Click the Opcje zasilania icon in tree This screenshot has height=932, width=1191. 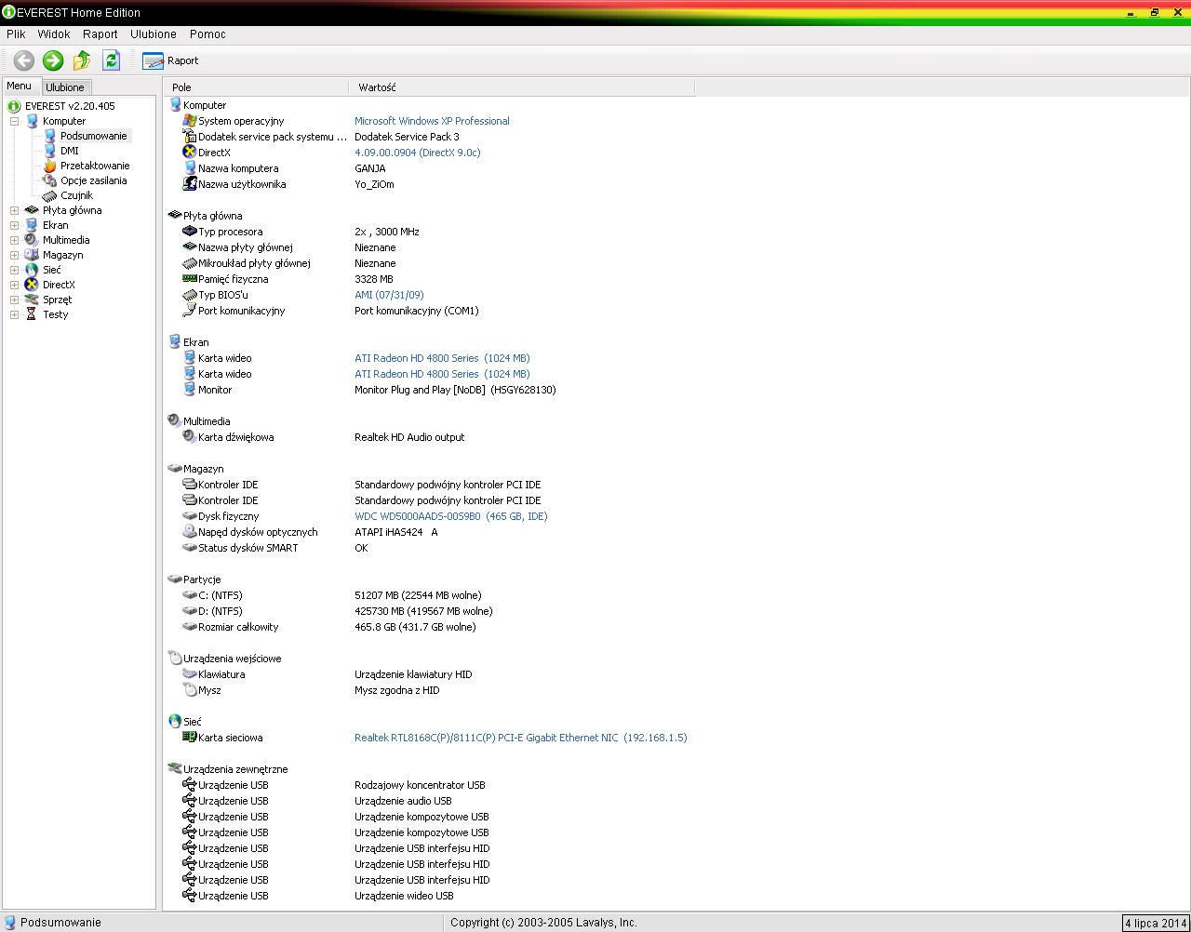coord(50,180)
